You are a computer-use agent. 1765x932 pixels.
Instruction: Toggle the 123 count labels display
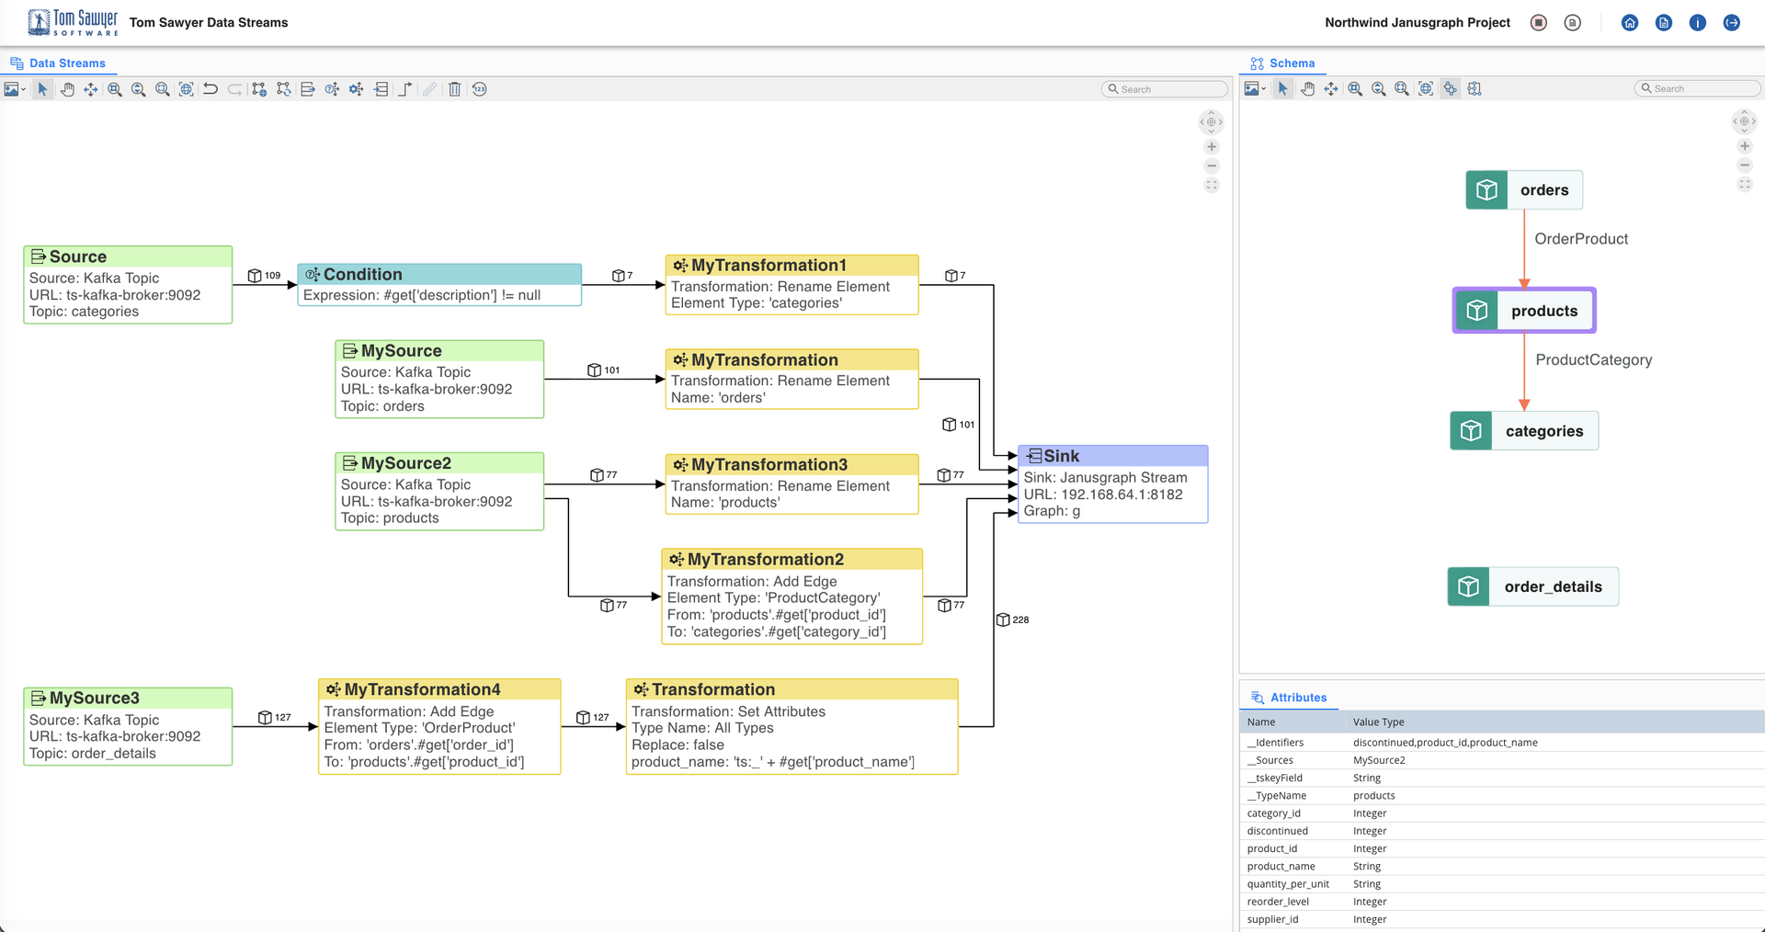[479, 89]
